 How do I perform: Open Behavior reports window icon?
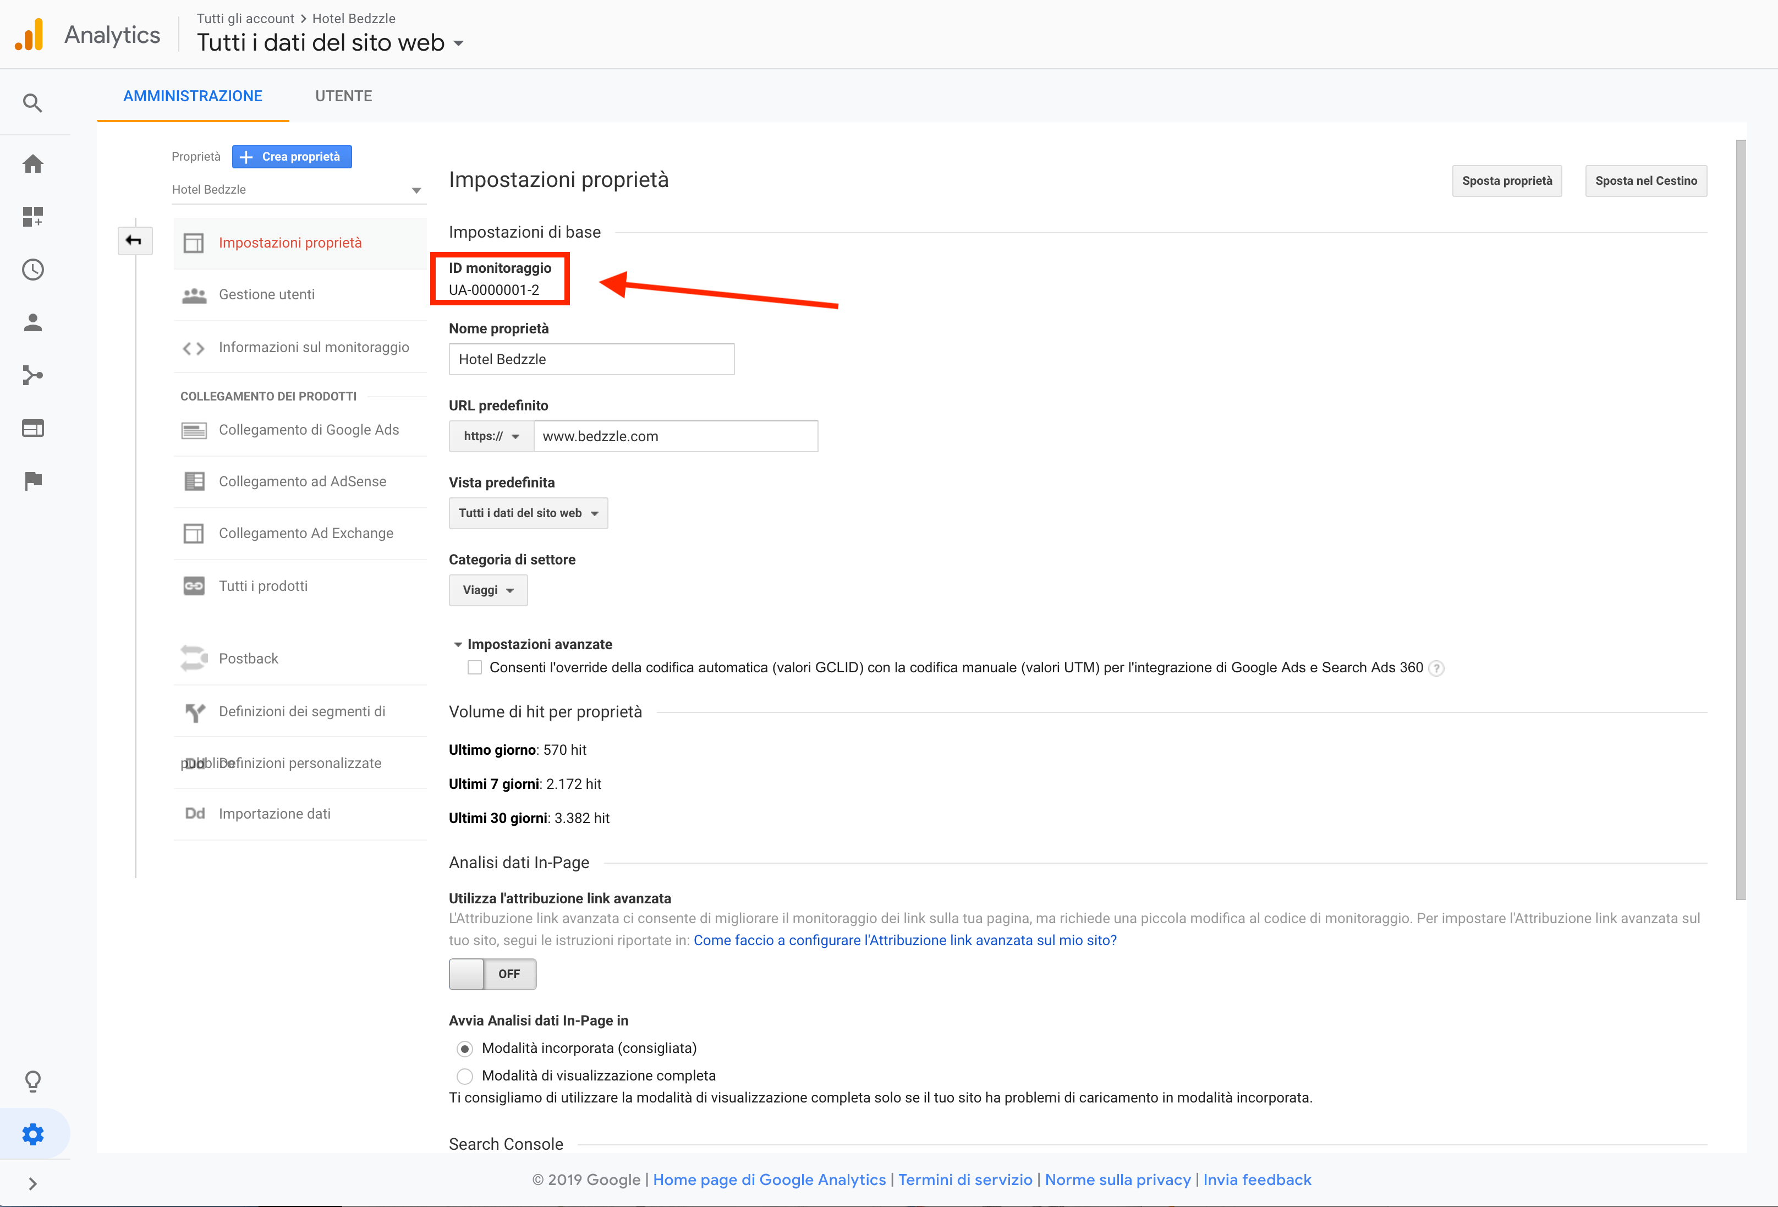[33, 427]
